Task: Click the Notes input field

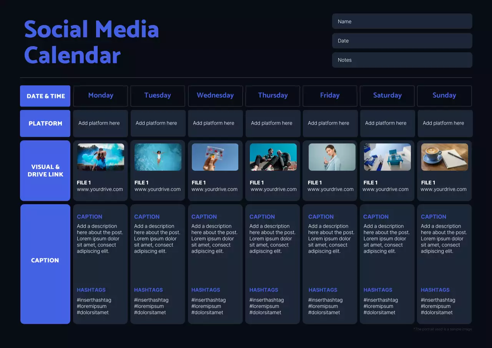Action: click(402, 60)
